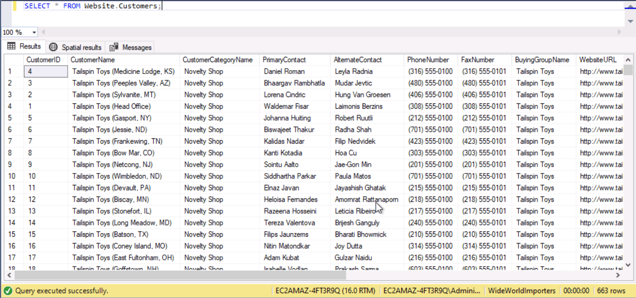Select the Radha Shah cell
The width and height of the screenshot is (636, 298).
point(367,130)
